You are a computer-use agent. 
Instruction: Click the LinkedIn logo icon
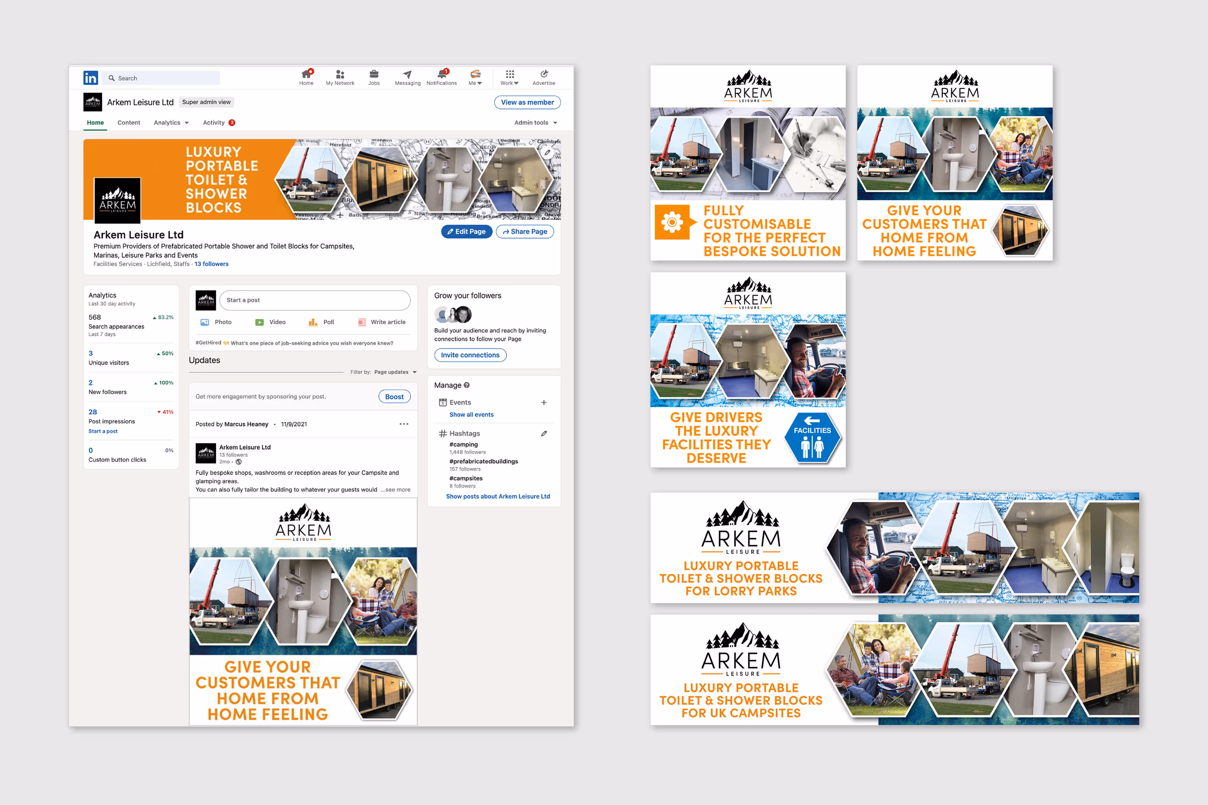coord(90,78)
